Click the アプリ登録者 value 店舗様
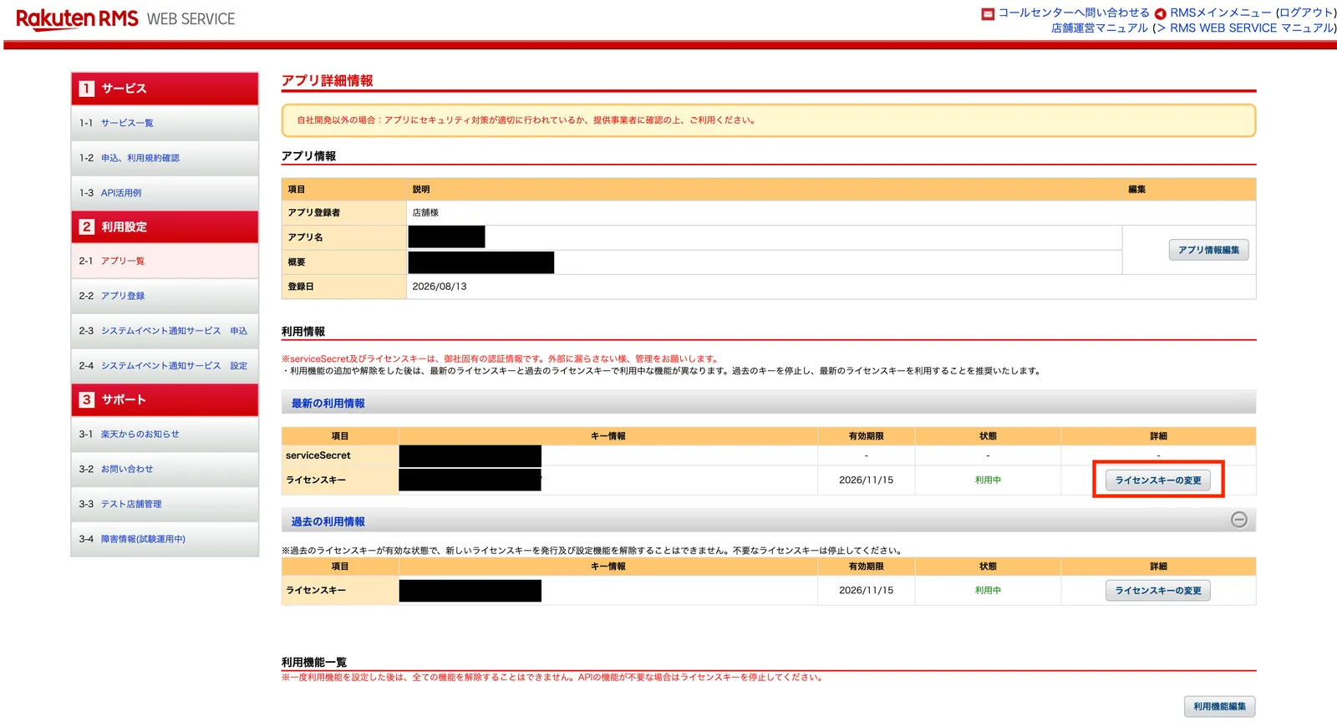The height and width of the screenshot is (722, 1337). point(425,212)
